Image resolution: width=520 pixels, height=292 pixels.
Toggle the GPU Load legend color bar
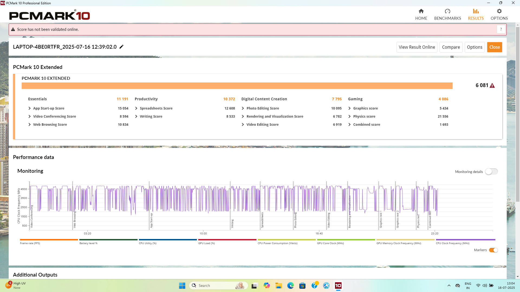pos(227,240)
